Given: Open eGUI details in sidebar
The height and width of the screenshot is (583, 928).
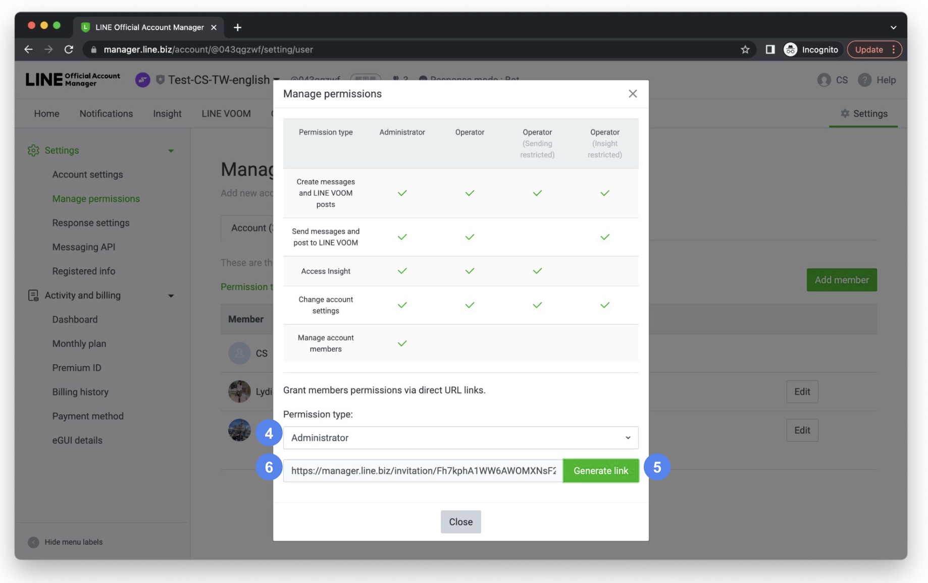Looking at the screenshot, I should 77,440.
